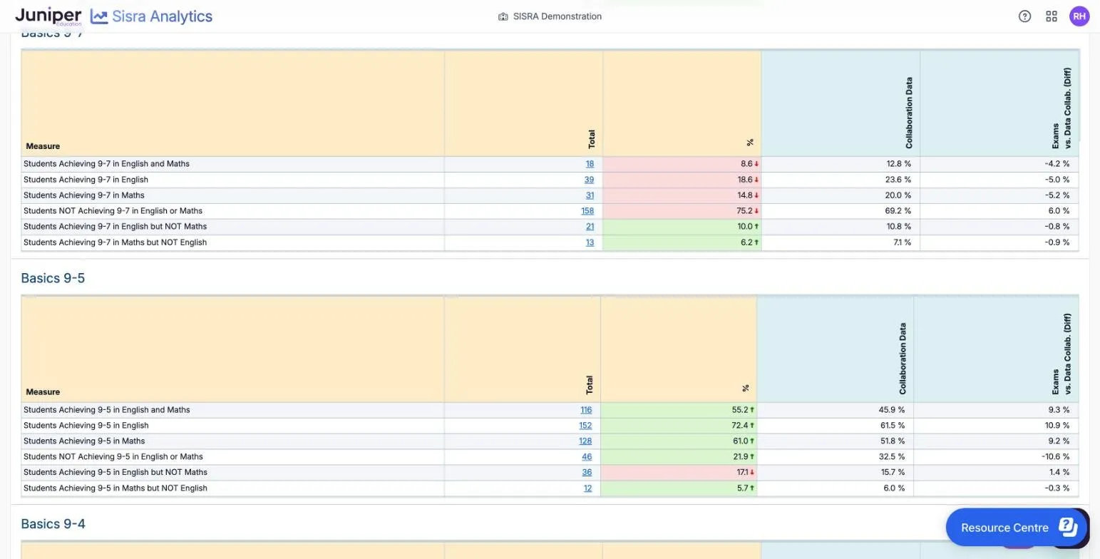Click the SISRA Demonstration label
Screen dimensions: 1100x559
(557, 16)
